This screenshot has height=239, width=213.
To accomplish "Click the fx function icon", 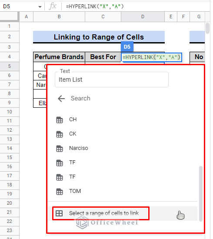I will pyautogui.click(x=53, y=7).
